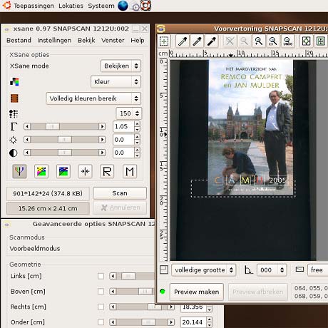
Task: Open the volledige grootte preset dropdown
Action: coord(204,270)
